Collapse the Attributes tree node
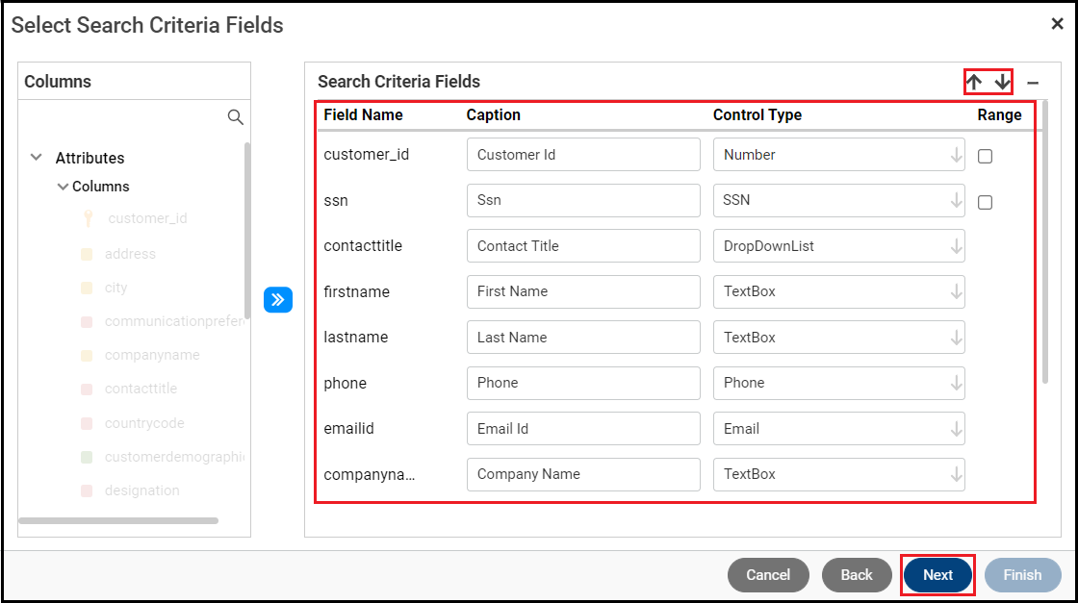 coord(37,158)
